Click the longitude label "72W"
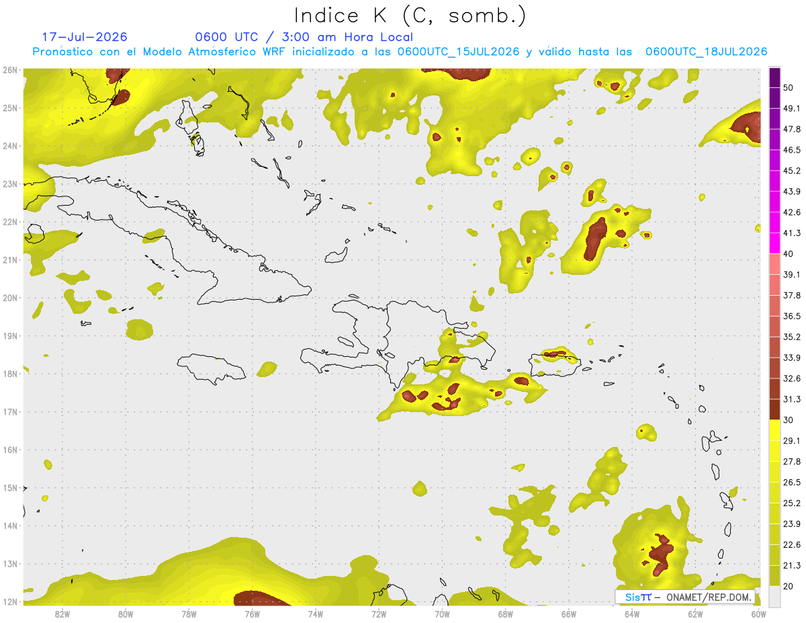 click(x=379, y=614)
